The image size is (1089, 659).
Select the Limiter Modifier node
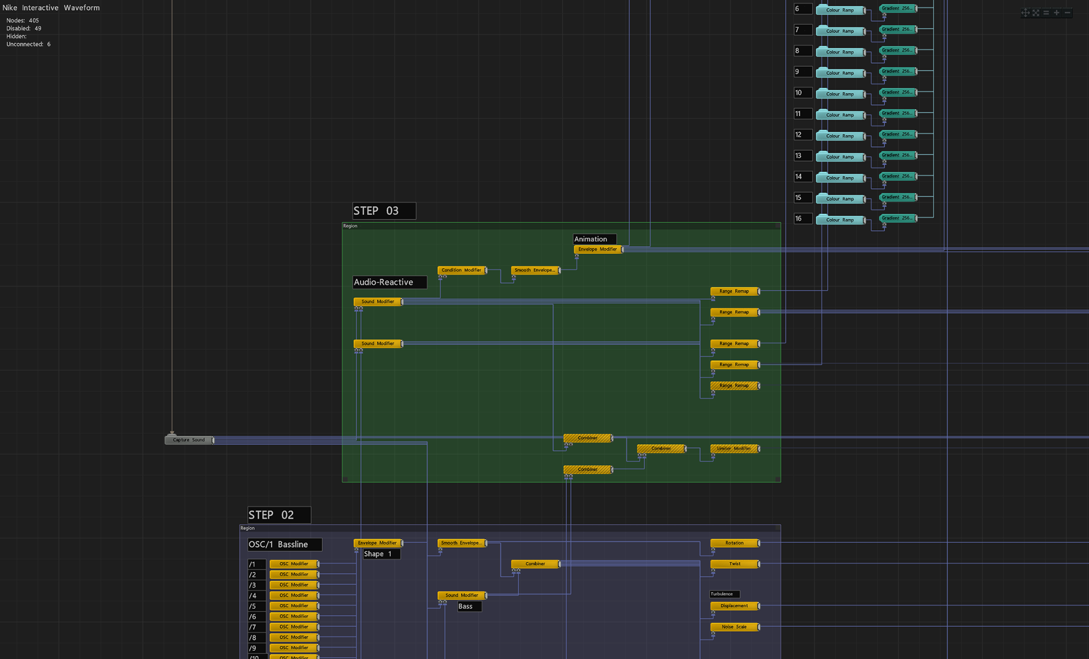tap(734, 449)
